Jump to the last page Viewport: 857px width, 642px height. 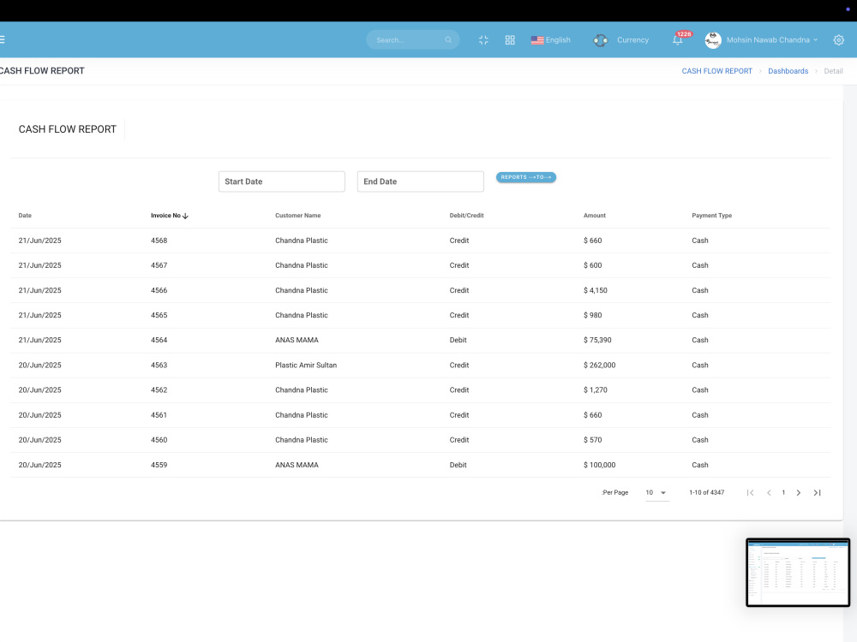click(817, 492)
